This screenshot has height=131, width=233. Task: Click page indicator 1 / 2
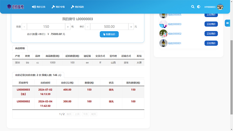(62, 114)
